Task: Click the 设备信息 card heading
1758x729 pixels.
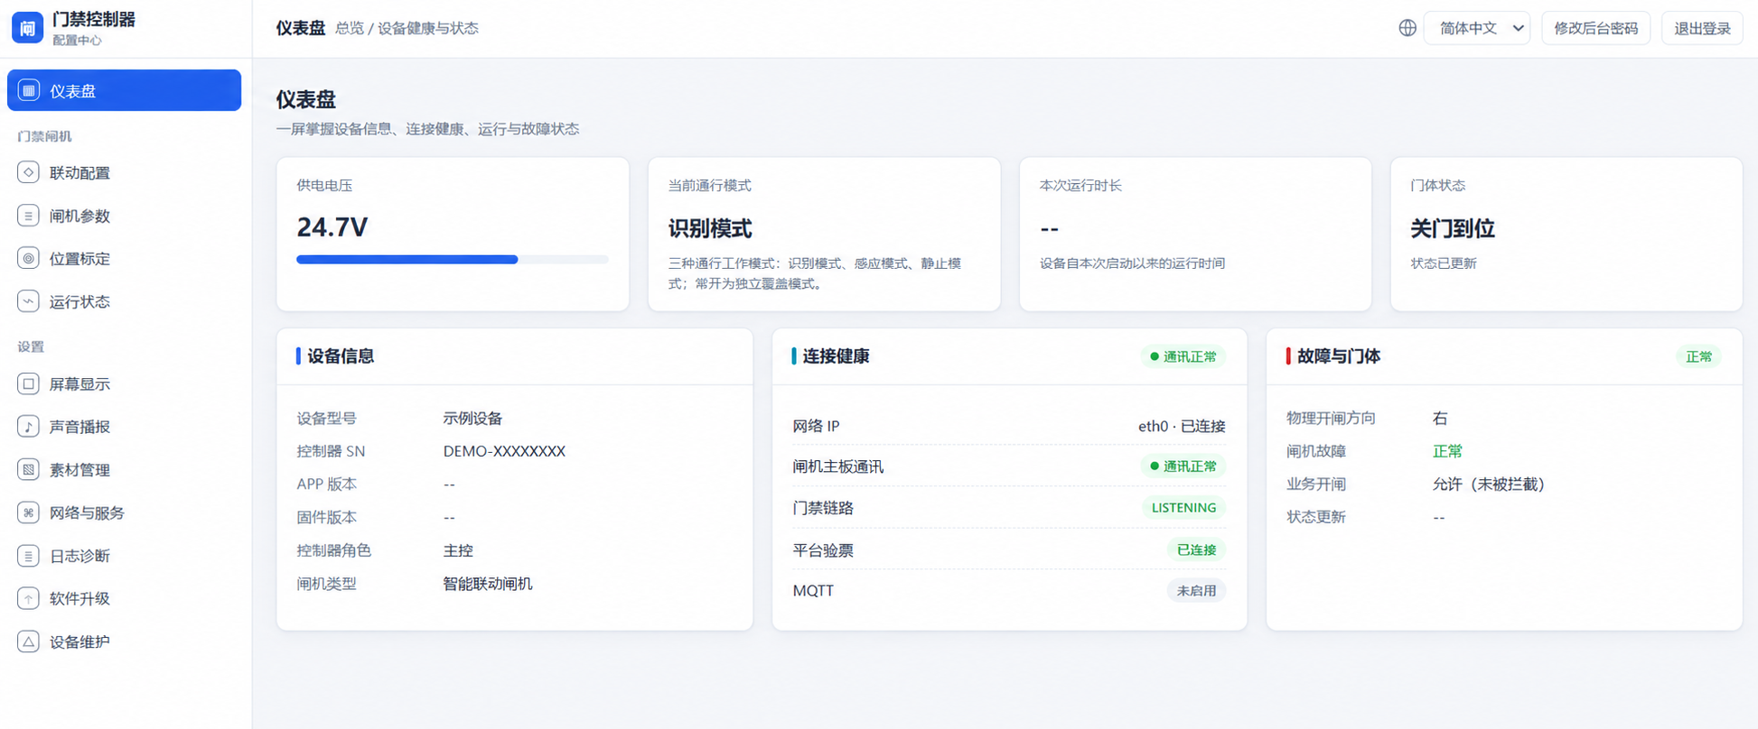Action: 341,356
